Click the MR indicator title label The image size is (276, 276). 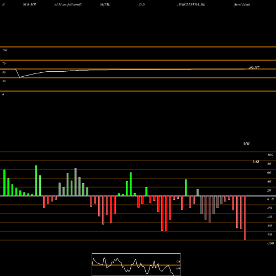point(246,144)
